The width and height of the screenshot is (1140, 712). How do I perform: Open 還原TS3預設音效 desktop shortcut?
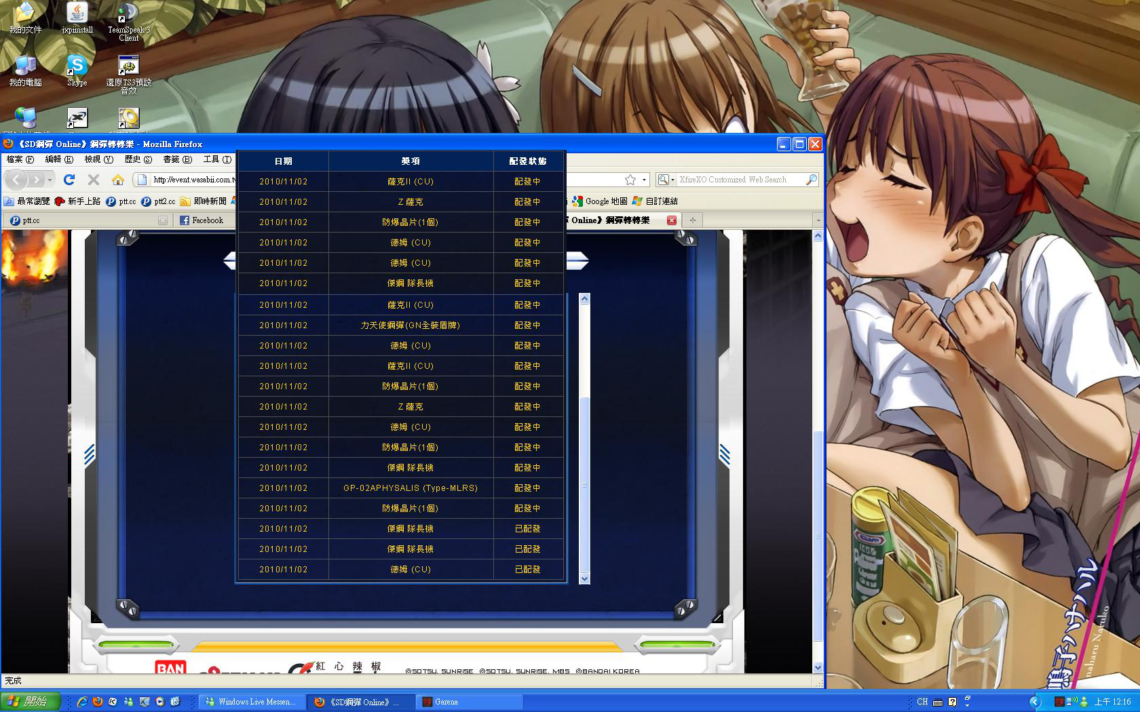[128, 75]
